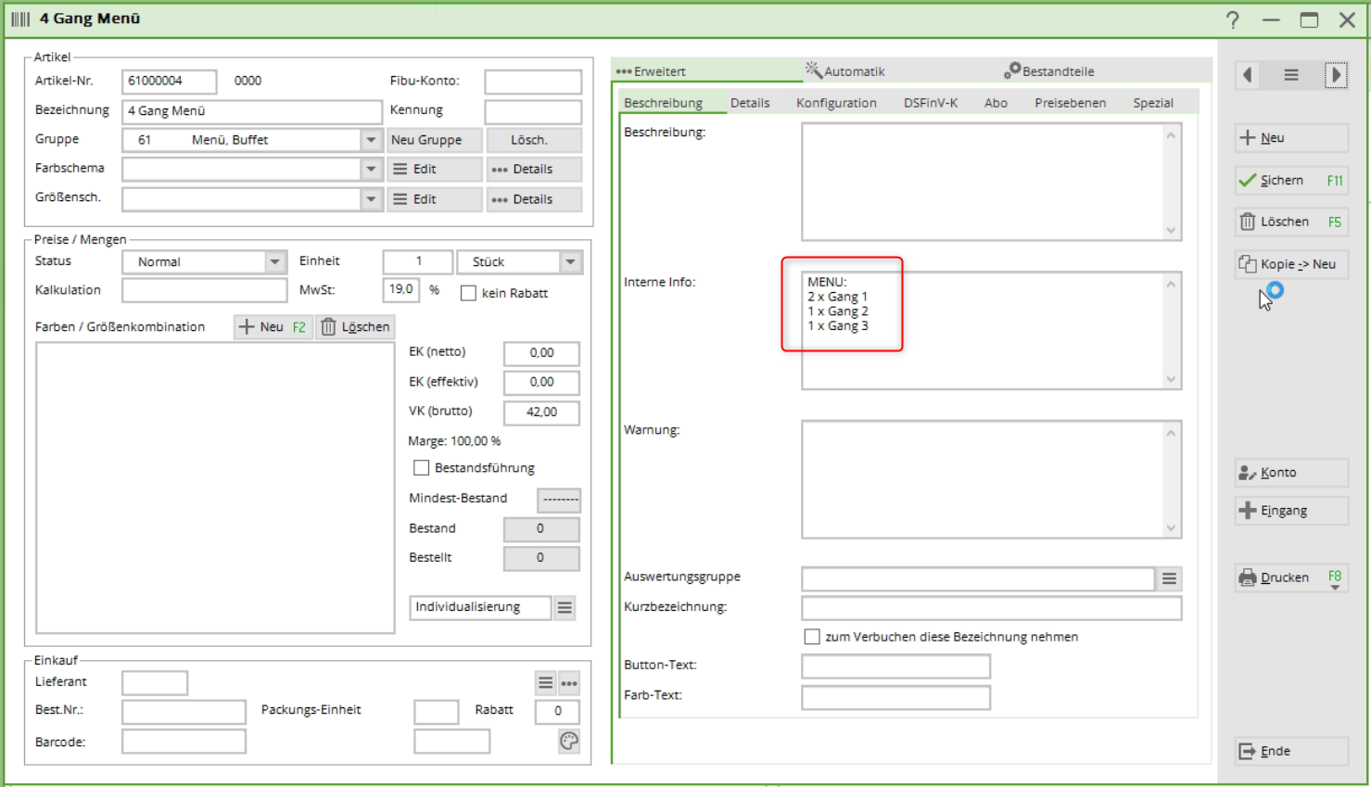Image resolution: width=1371 pixels, height=787 pixels.
Task: Open the Status dropdown
Action: click(275, 262)
